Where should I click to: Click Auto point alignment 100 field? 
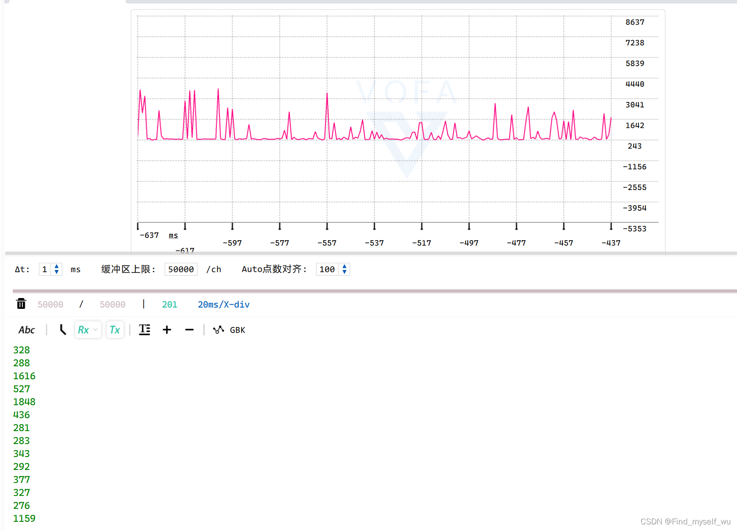pyautogui.click(x=327, y=269)
